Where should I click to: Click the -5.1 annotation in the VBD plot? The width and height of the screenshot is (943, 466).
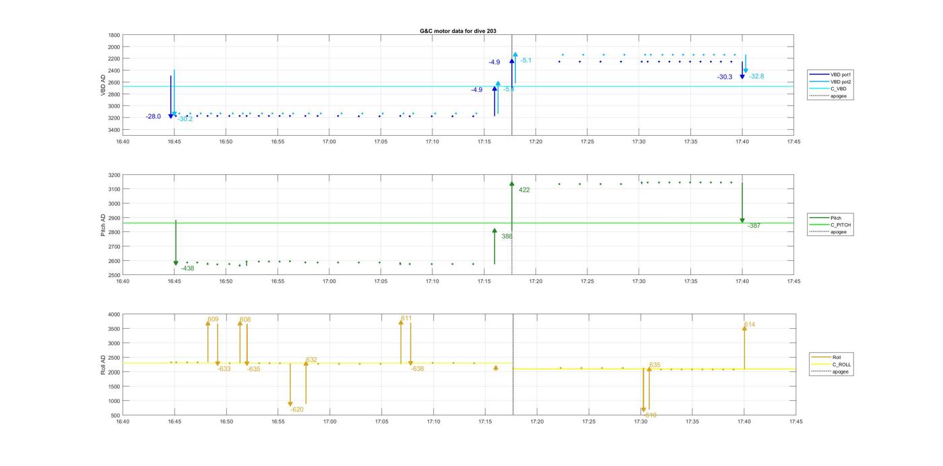[526, 61]
